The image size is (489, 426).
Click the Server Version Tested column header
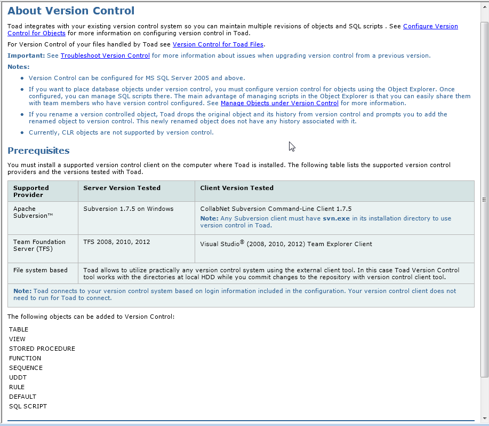(x=122, y=188)
